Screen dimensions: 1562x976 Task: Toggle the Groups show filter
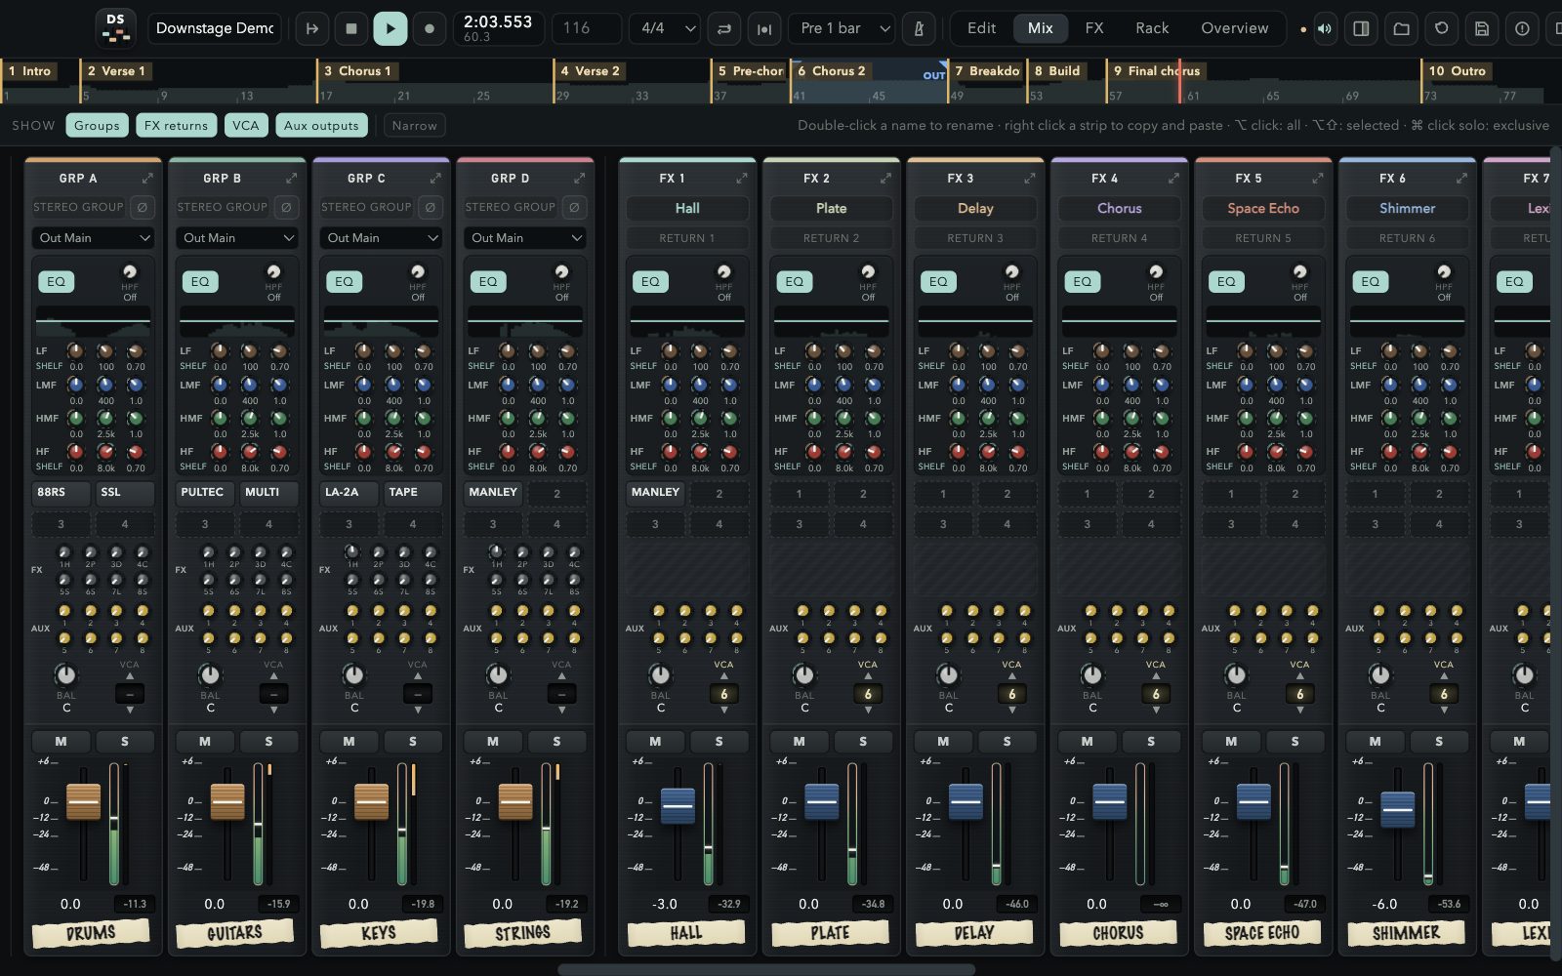pos(97,125)
